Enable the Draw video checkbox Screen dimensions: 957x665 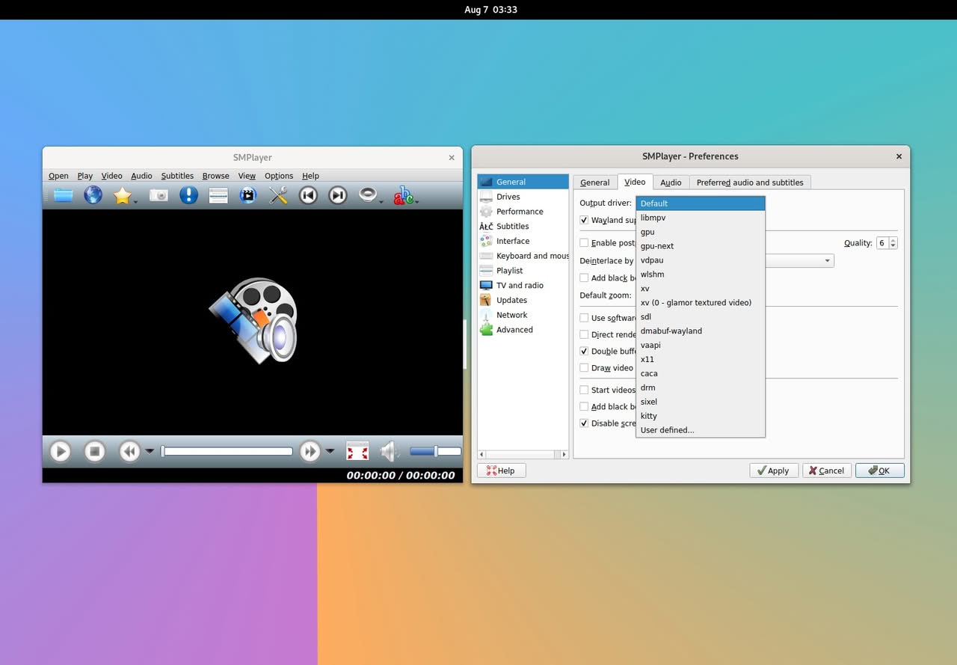(585, 368)
